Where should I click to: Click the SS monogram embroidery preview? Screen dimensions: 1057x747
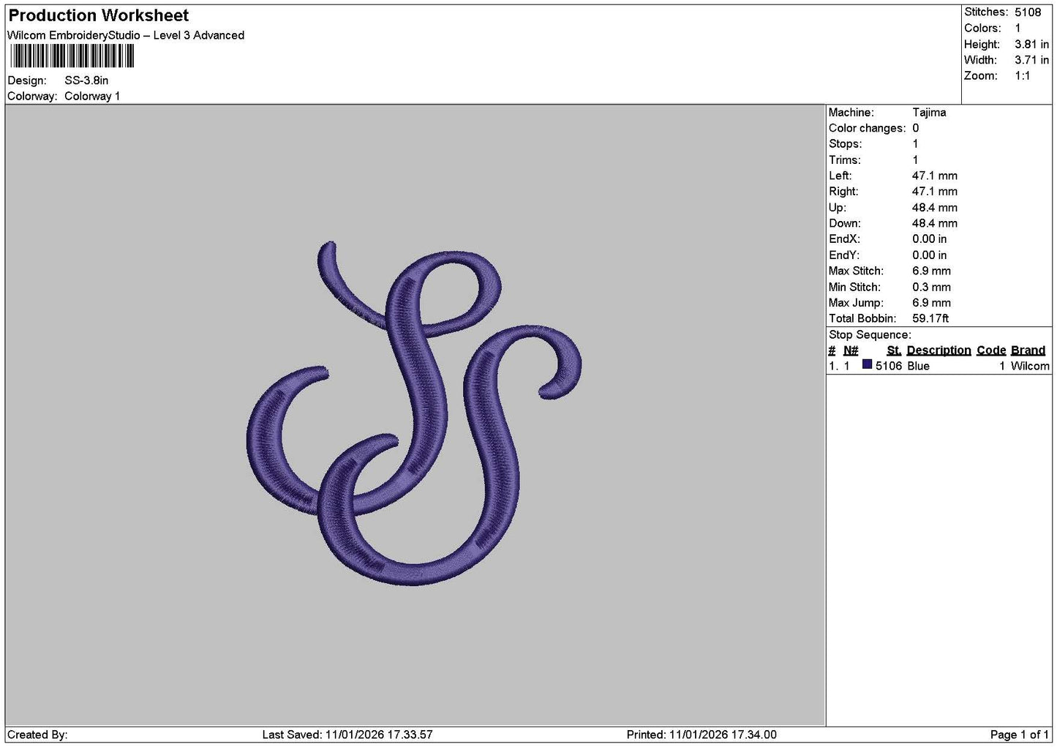(x=414, y=413)
